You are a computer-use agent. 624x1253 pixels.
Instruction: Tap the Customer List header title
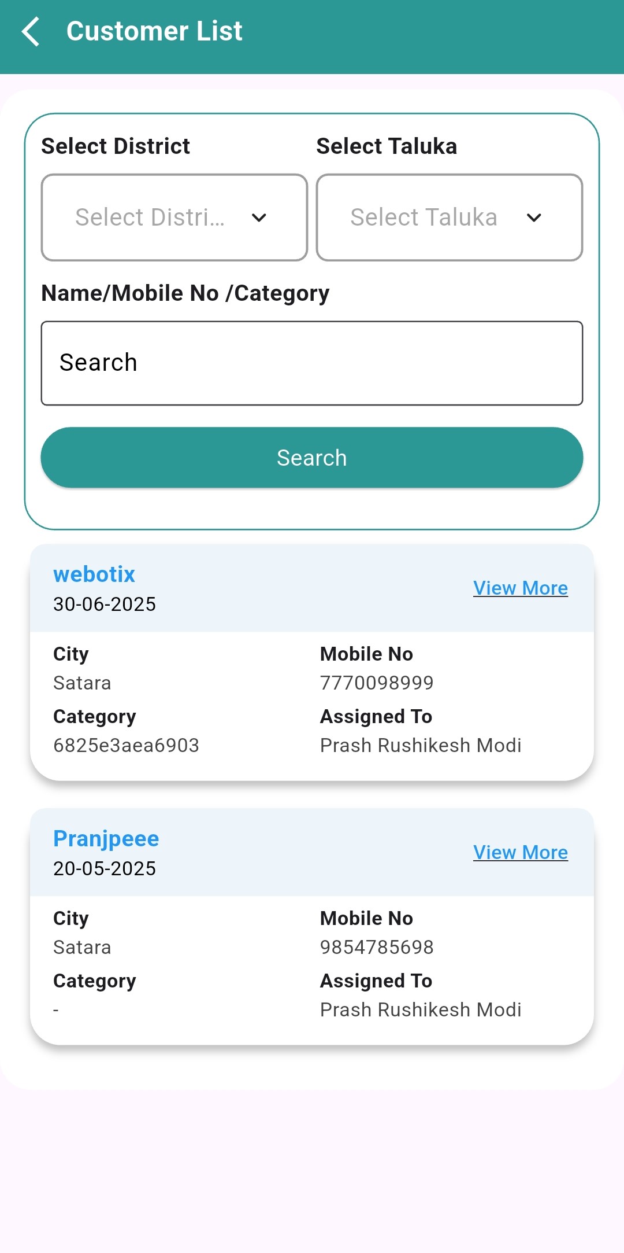click(154, 31)
